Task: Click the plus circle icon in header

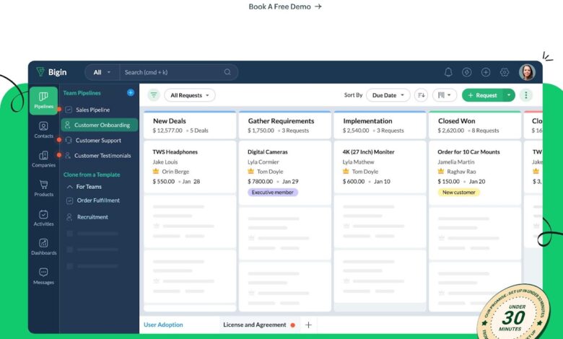Action: coord(486,72)
